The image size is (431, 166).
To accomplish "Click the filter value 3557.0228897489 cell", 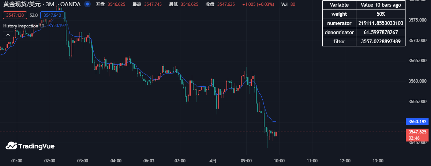I will (x=381, y=42).
